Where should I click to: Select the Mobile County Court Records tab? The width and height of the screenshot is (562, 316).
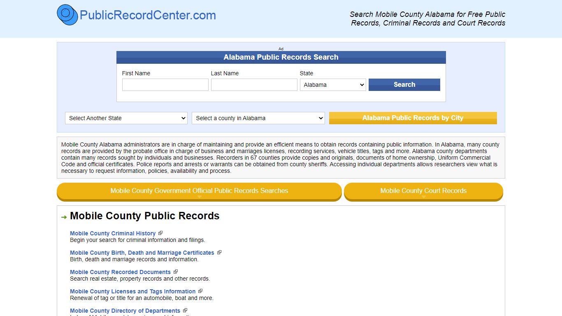(x=423, y=191)
